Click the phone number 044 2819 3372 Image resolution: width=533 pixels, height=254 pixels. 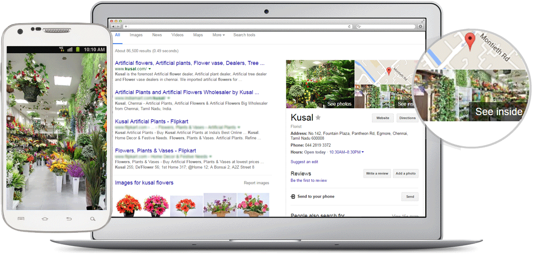(x=317, y=145)
